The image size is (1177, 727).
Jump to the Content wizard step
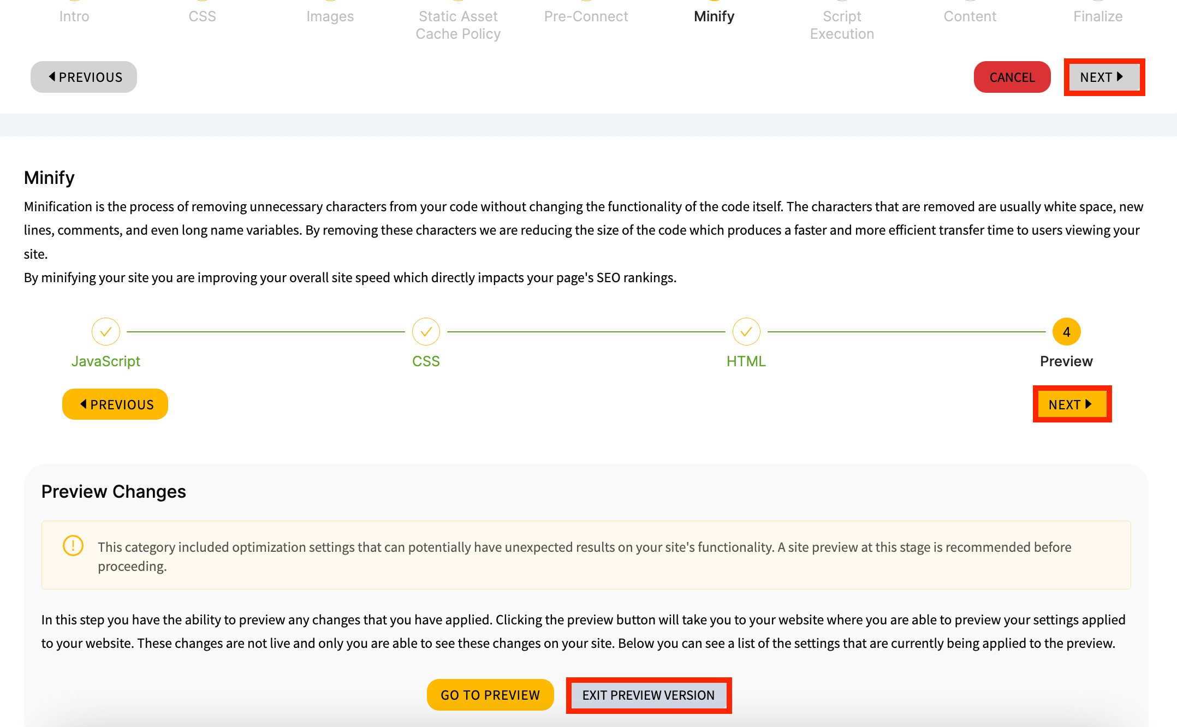coord(970,16)
